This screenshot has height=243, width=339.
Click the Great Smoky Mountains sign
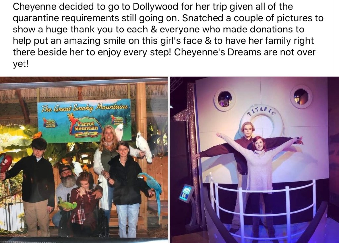coord(84,121)
